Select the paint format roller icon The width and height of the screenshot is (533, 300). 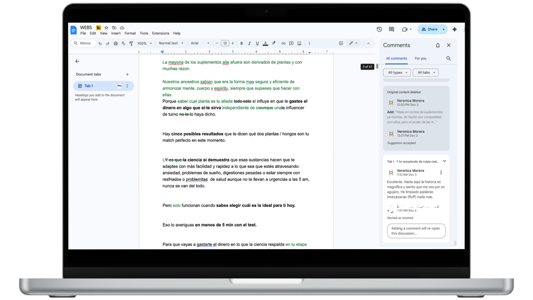point(131,43)
